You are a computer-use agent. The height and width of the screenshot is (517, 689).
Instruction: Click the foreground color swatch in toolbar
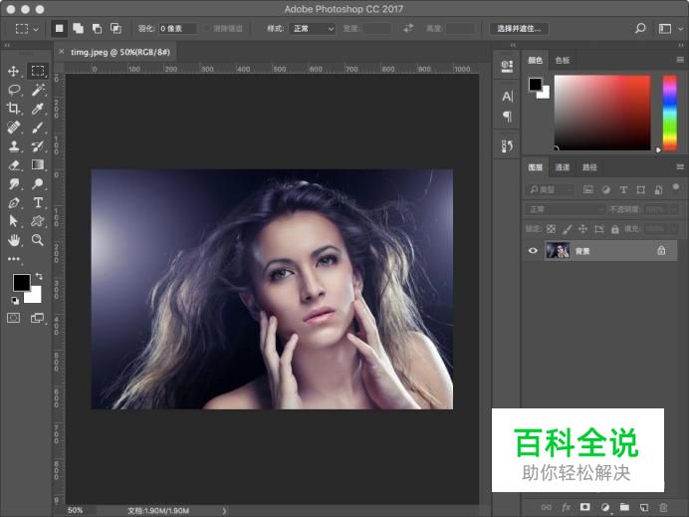click(20, 283)
